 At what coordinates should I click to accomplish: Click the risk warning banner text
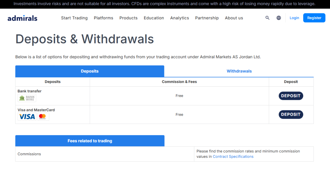point(164,4)
